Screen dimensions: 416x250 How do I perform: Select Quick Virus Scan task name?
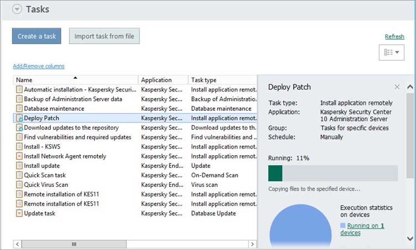click(x=46, y=185)
